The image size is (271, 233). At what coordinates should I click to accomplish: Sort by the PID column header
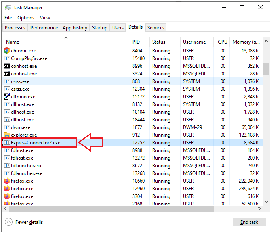(x=140, y=42)
